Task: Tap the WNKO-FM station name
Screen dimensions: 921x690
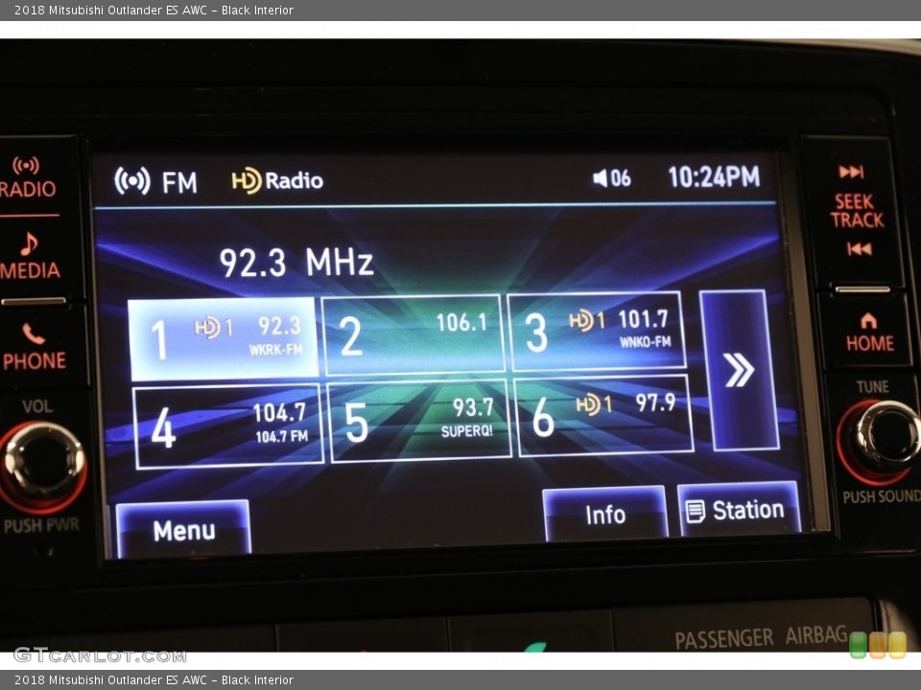Action: [x=645, y=341]
